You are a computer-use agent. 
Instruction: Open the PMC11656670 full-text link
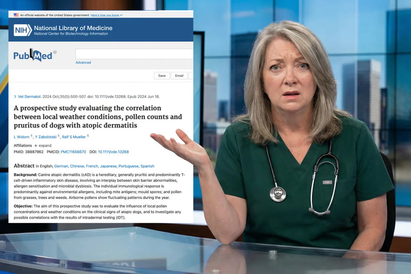coord(73,152)
